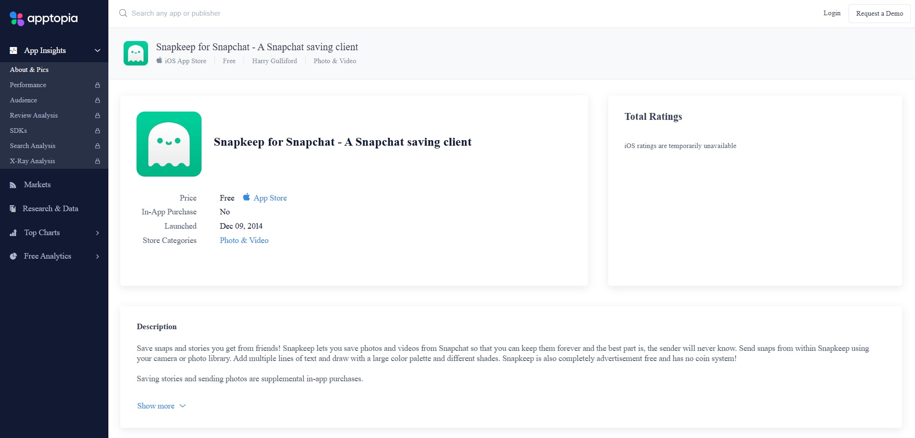
Task: Expand the Top Charts section
Action: (97, 233)
